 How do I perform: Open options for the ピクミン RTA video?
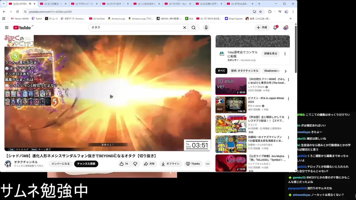(288, 99)
